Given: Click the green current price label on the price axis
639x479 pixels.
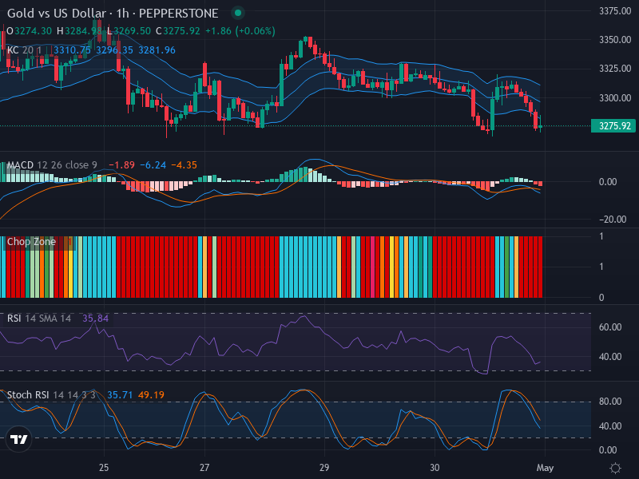Looking at the screenshot, I should (x=615, y=126).
